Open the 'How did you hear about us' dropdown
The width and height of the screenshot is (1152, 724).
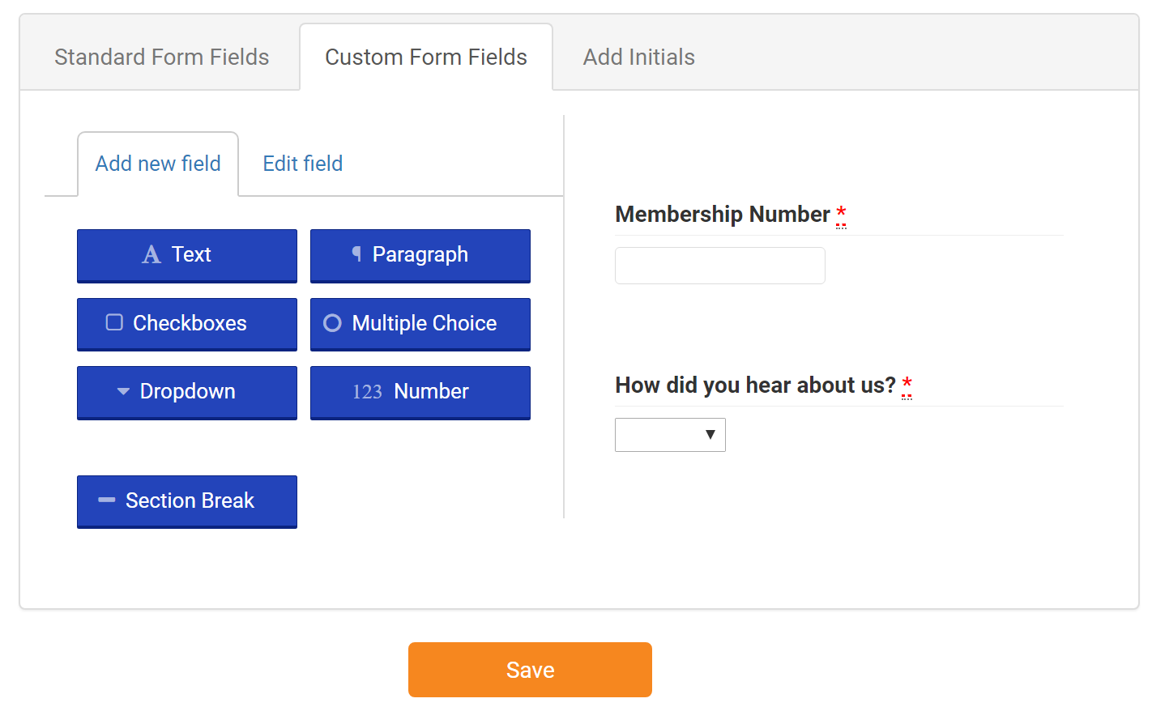pyautogui.click(x=670, y=435)
